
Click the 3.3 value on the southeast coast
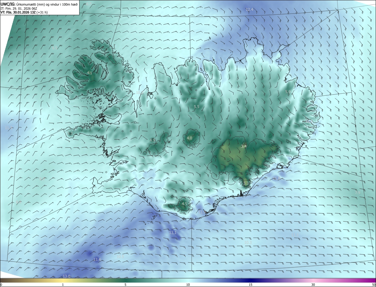point(246,183)
